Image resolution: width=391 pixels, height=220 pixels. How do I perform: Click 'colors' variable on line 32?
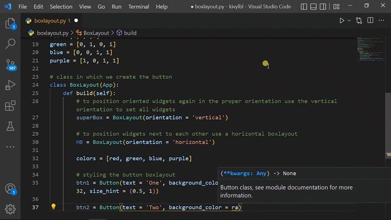click(86, 158)
